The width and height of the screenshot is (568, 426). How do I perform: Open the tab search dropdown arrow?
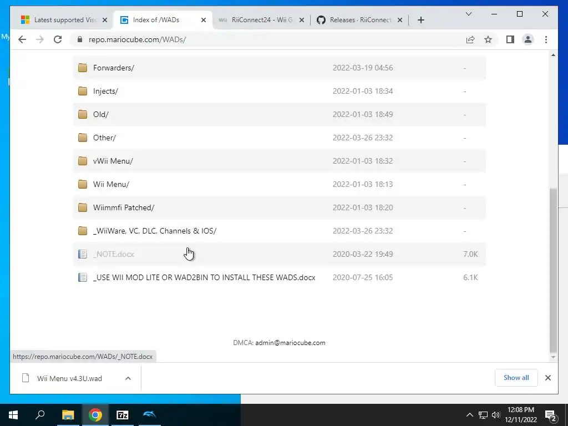[468, 14]
